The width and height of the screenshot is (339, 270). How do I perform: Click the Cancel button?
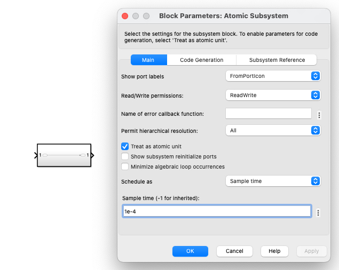pos(234,251)
